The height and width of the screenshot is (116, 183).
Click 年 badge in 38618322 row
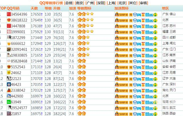coord(131,21)
